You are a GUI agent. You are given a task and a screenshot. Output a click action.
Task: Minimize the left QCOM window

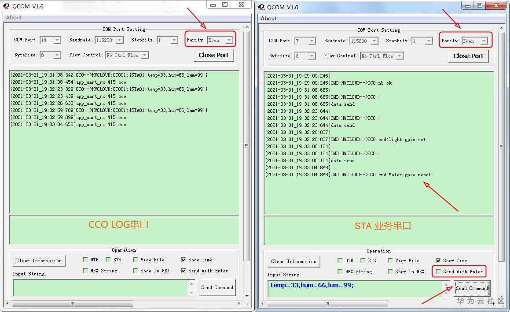(x=213, y=4)
